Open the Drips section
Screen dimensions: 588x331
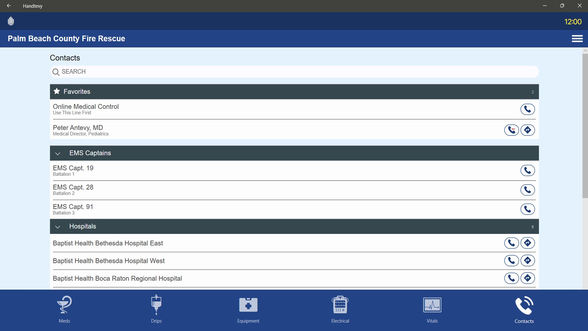tap(156, 310)
